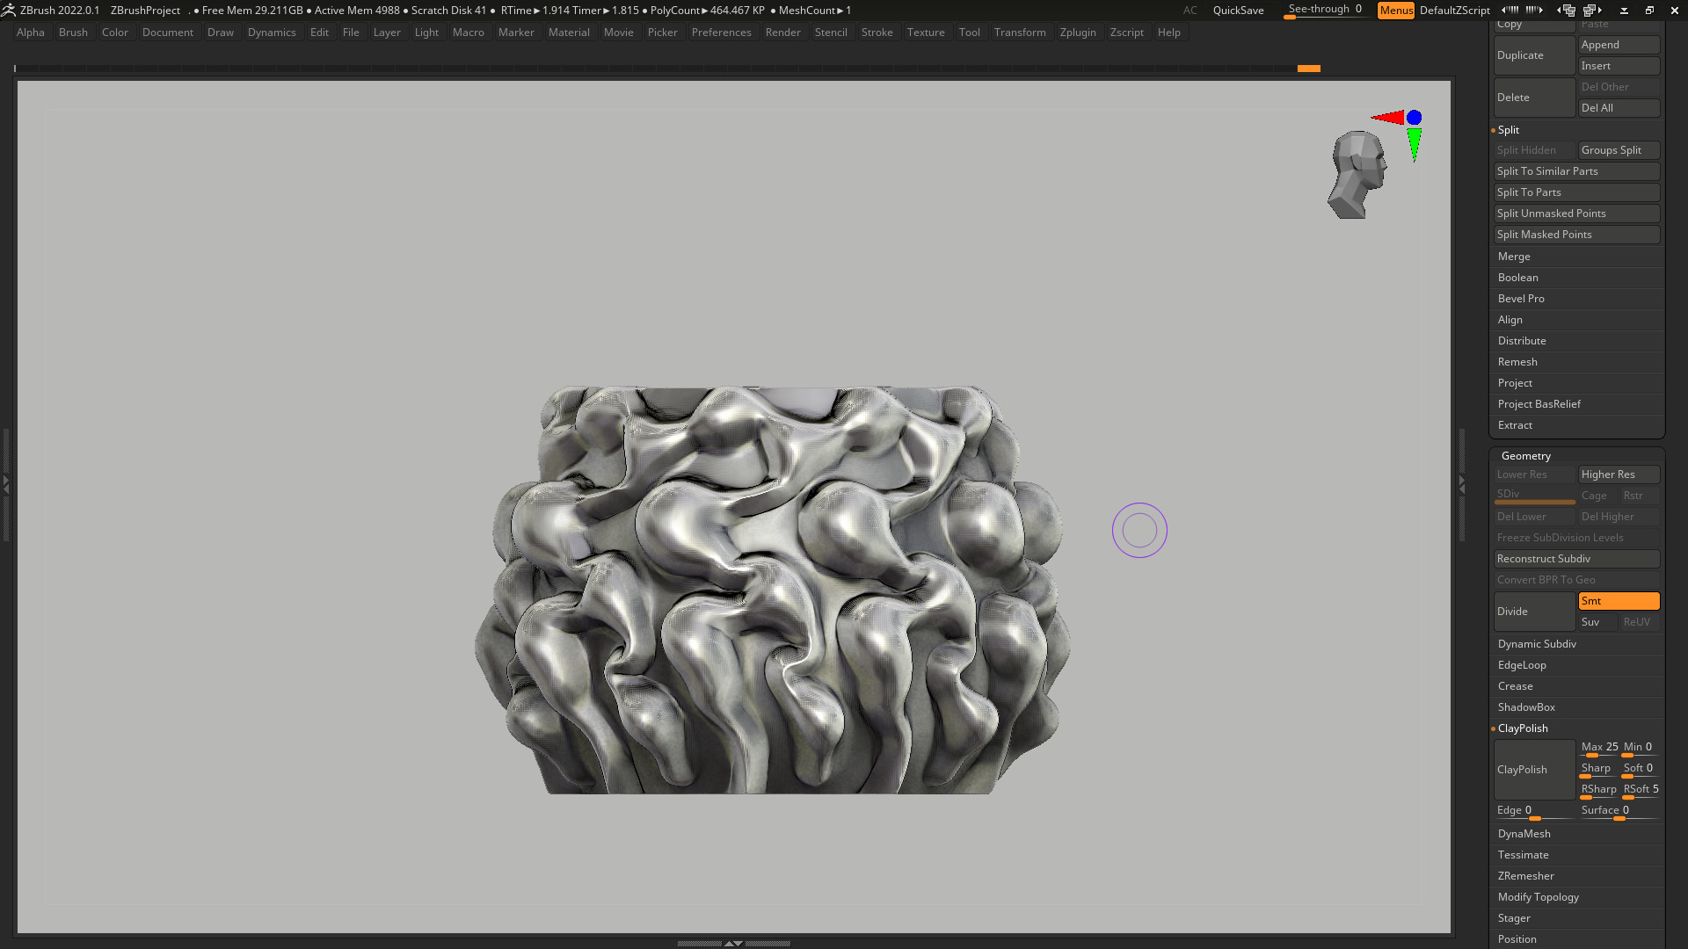
Task: Open the Brush menu
Action: [73, 33]
